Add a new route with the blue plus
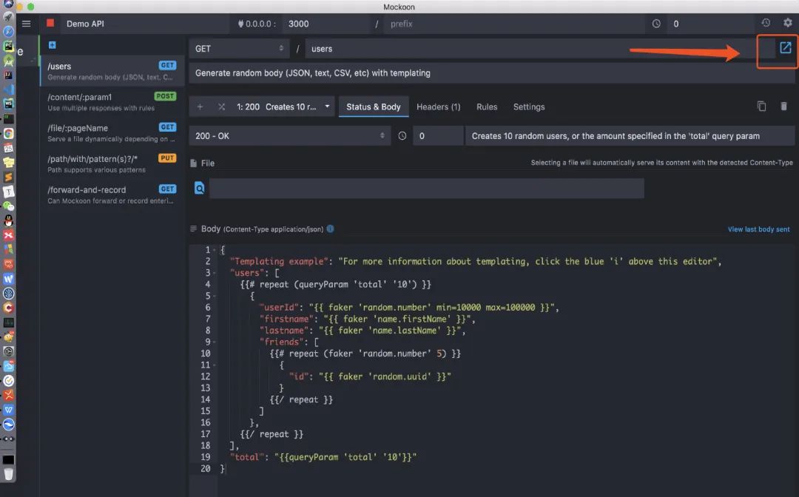Viewport: 799px width, 497px height. [x=52, y=45]
